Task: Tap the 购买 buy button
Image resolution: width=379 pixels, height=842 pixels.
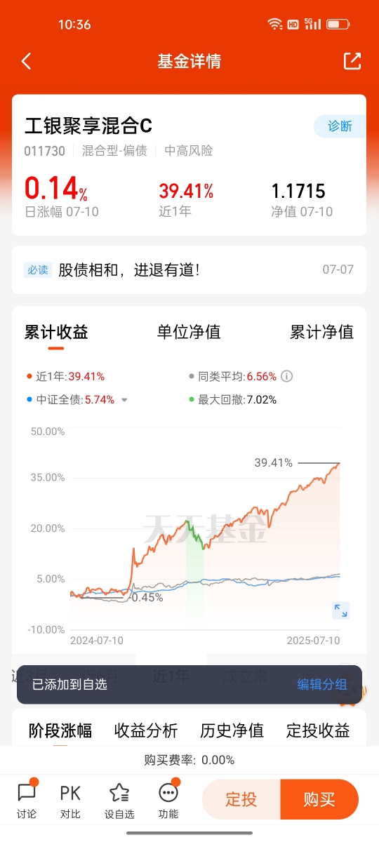Action: coord(319,799)
